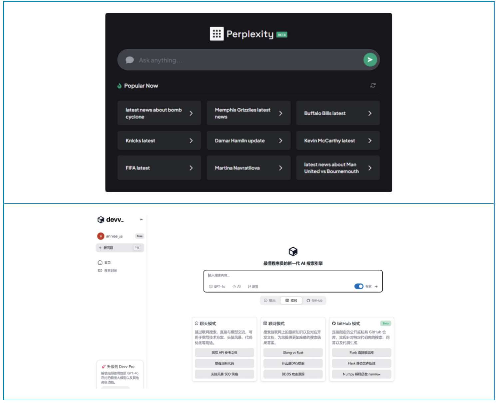Click the rocket icon beside 升级到 Devv Pro

tap(104, 366)
